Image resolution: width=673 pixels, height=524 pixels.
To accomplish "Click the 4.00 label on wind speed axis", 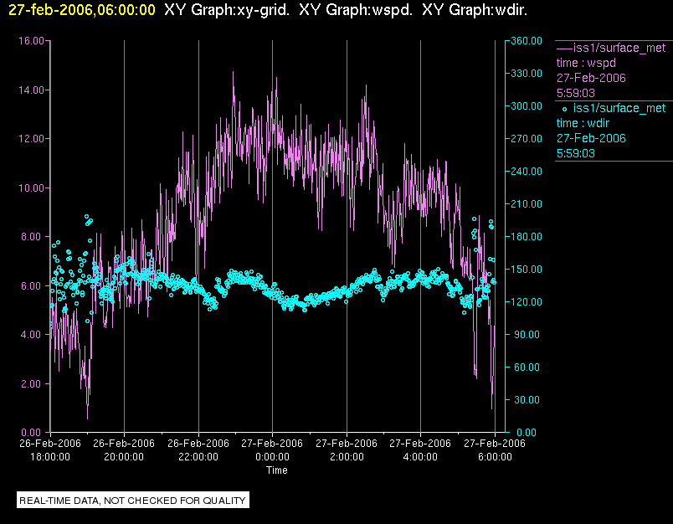I will click(x=33, y=335).
